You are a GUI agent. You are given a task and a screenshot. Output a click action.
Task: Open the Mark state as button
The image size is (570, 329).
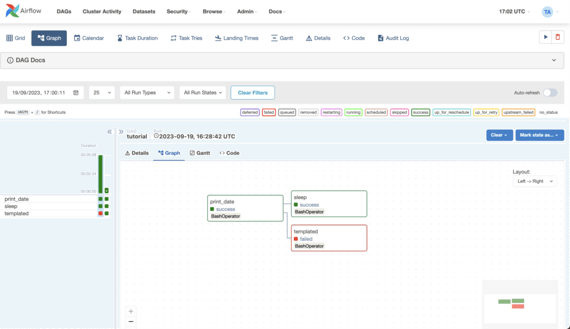click(x=539, y=135)
